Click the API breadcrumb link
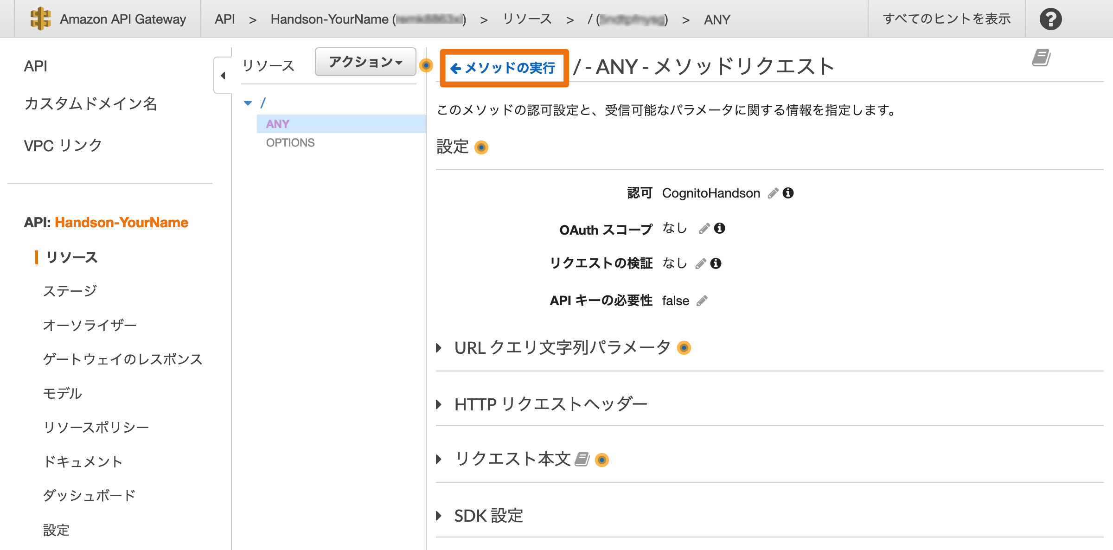The width and height of the screenshot is (1113, 550). (225, 19)
